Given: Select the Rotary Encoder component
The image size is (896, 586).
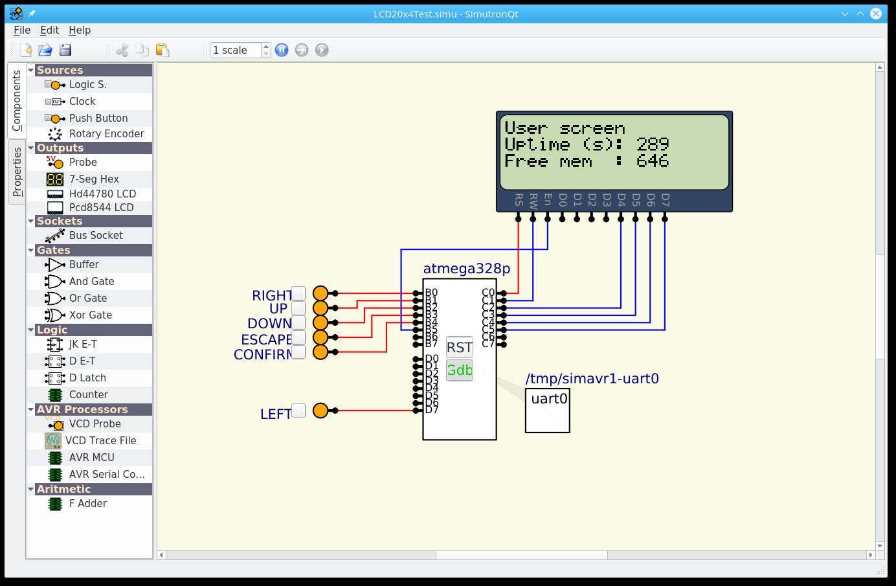Looking at the screenshot, I should click(107, 133).
